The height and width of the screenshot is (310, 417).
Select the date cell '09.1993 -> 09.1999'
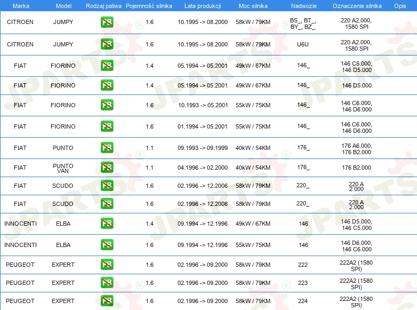[203, 148]
